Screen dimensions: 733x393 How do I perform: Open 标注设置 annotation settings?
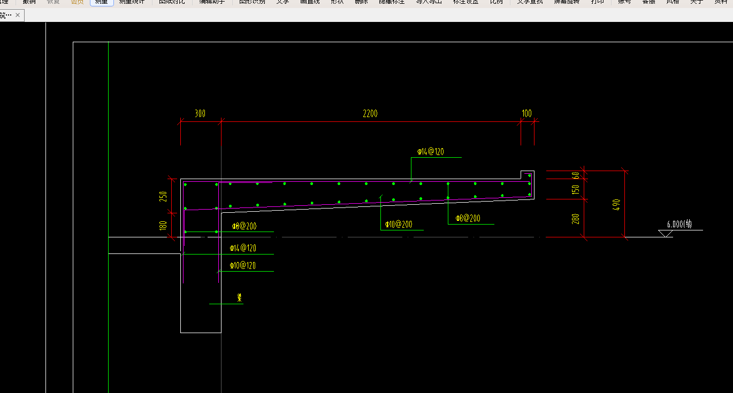click(465, 2)
